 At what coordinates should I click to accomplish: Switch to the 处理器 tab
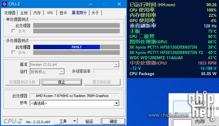pyautogui.click(x=10, y=13)
